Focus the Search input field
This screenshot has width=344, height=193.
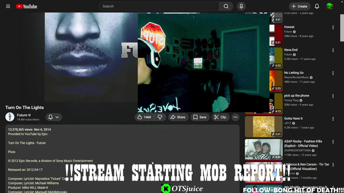click(x=159, y=6)
